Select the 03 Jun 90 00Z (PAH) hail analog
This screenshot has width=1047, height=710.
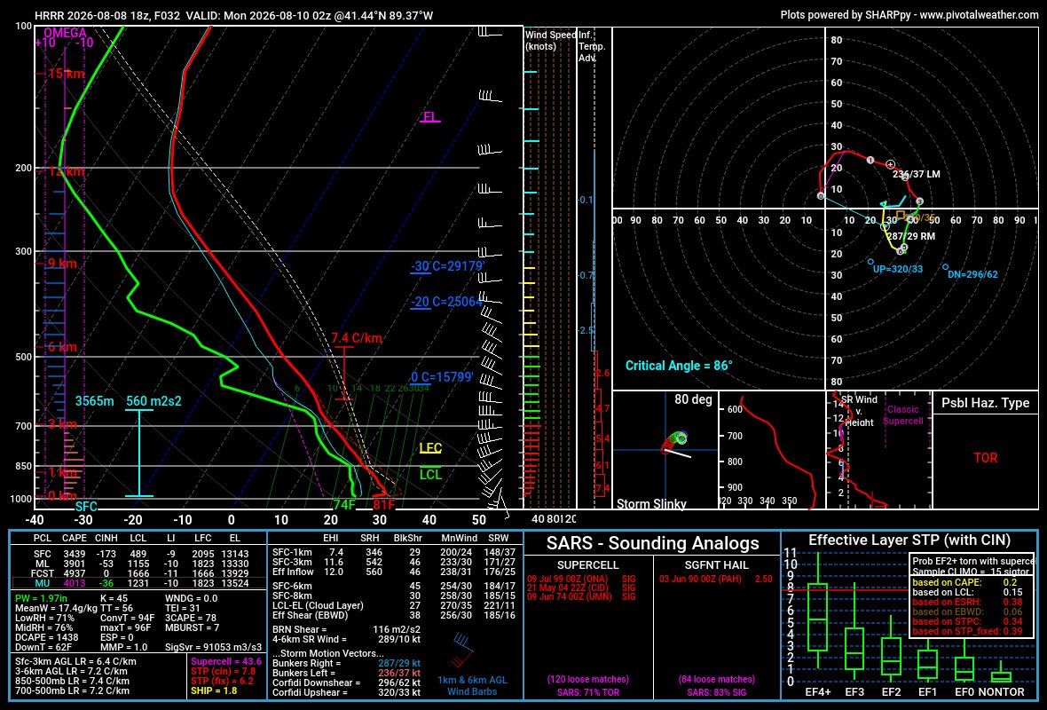pos(716,579)
